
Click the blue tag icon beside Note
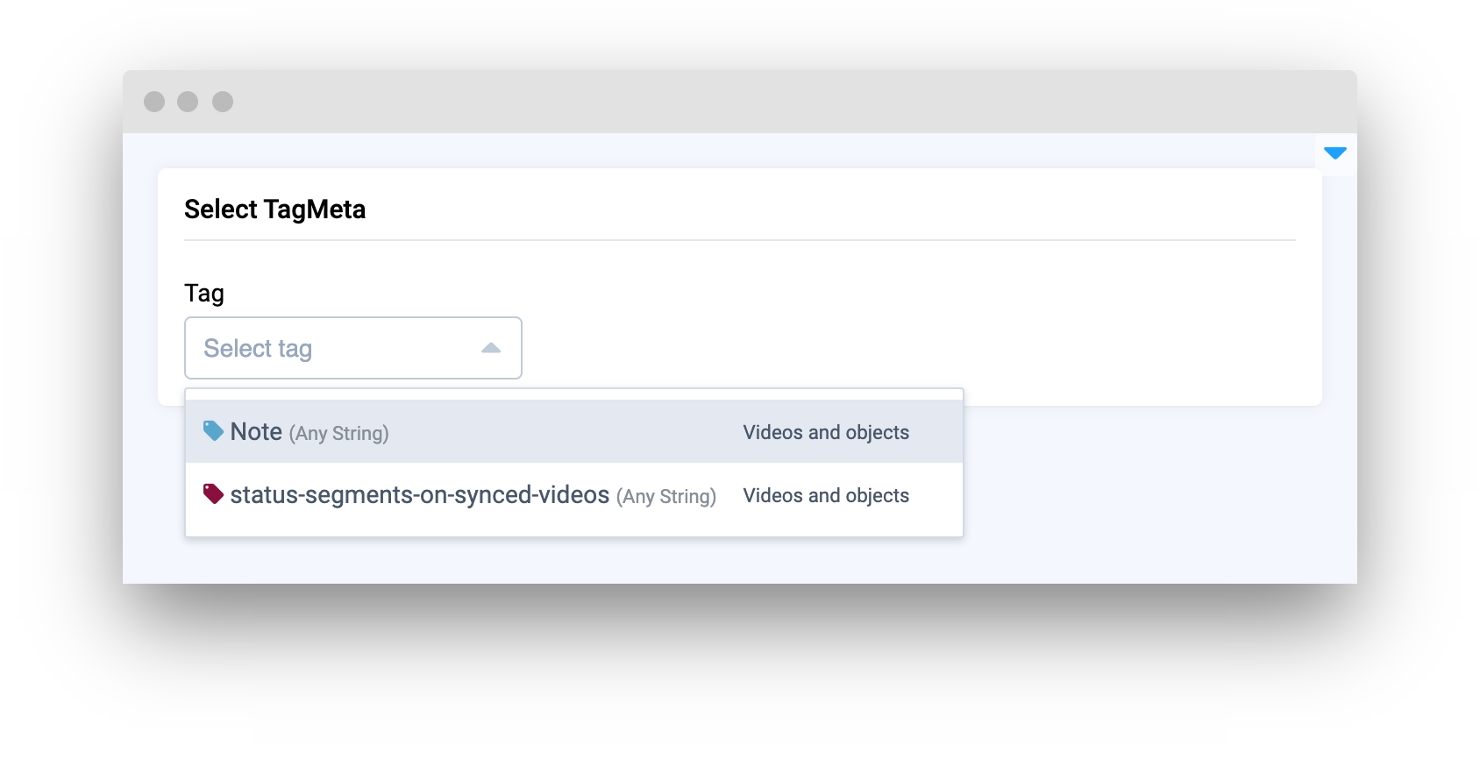pyautogui.click(x=213, y=430)
